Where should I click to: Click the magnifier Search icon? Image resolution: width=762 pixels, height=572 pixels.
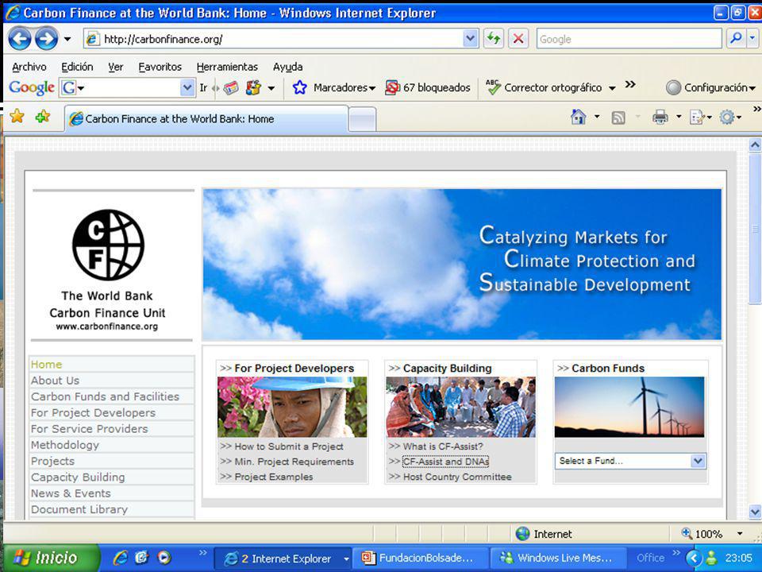736,38
